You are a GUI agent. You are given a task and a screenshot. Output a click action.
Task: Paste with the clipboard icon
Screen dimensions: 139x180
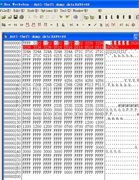click(x=41, y=17)
